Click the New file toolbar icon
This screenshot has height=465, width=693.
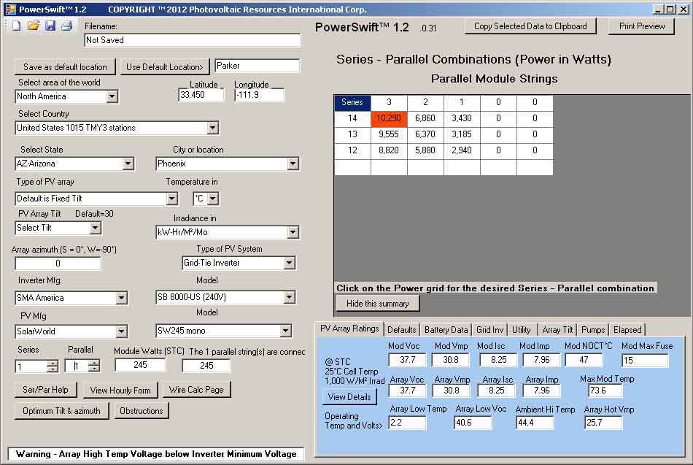coord(16,26)
